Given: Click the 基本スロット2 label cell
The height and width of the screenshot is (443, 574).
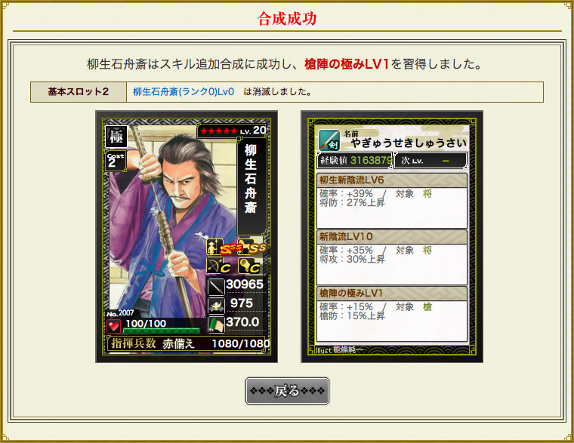Looking at the screenshot, I should (x=79, y=92).
